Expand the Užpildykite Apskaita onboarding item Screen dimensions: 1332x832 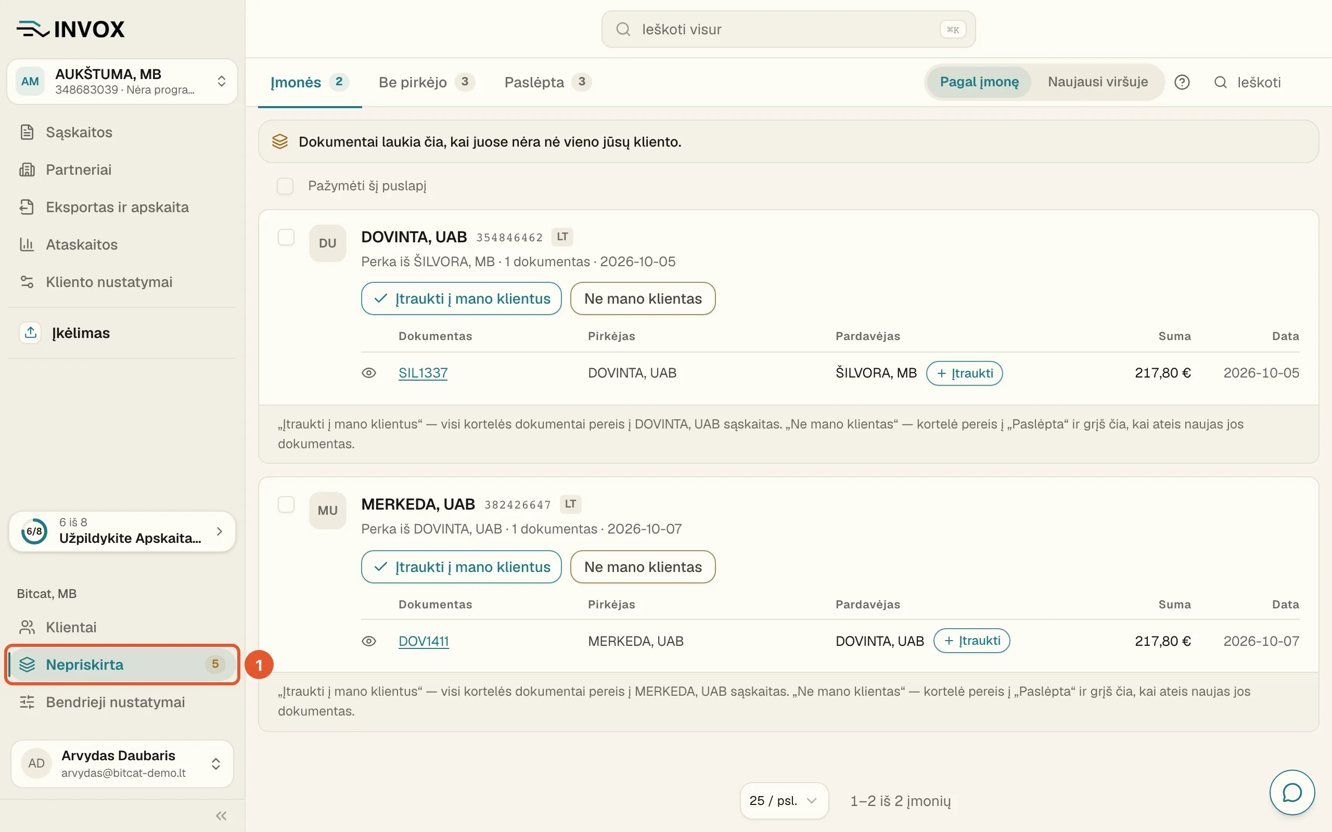(x=122, y=531)
